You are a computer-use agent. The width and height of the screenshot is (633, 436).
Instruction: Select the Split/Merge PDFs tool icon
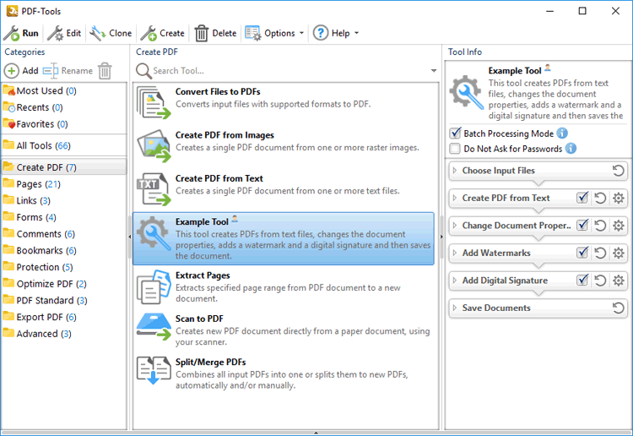pos(154,370)
